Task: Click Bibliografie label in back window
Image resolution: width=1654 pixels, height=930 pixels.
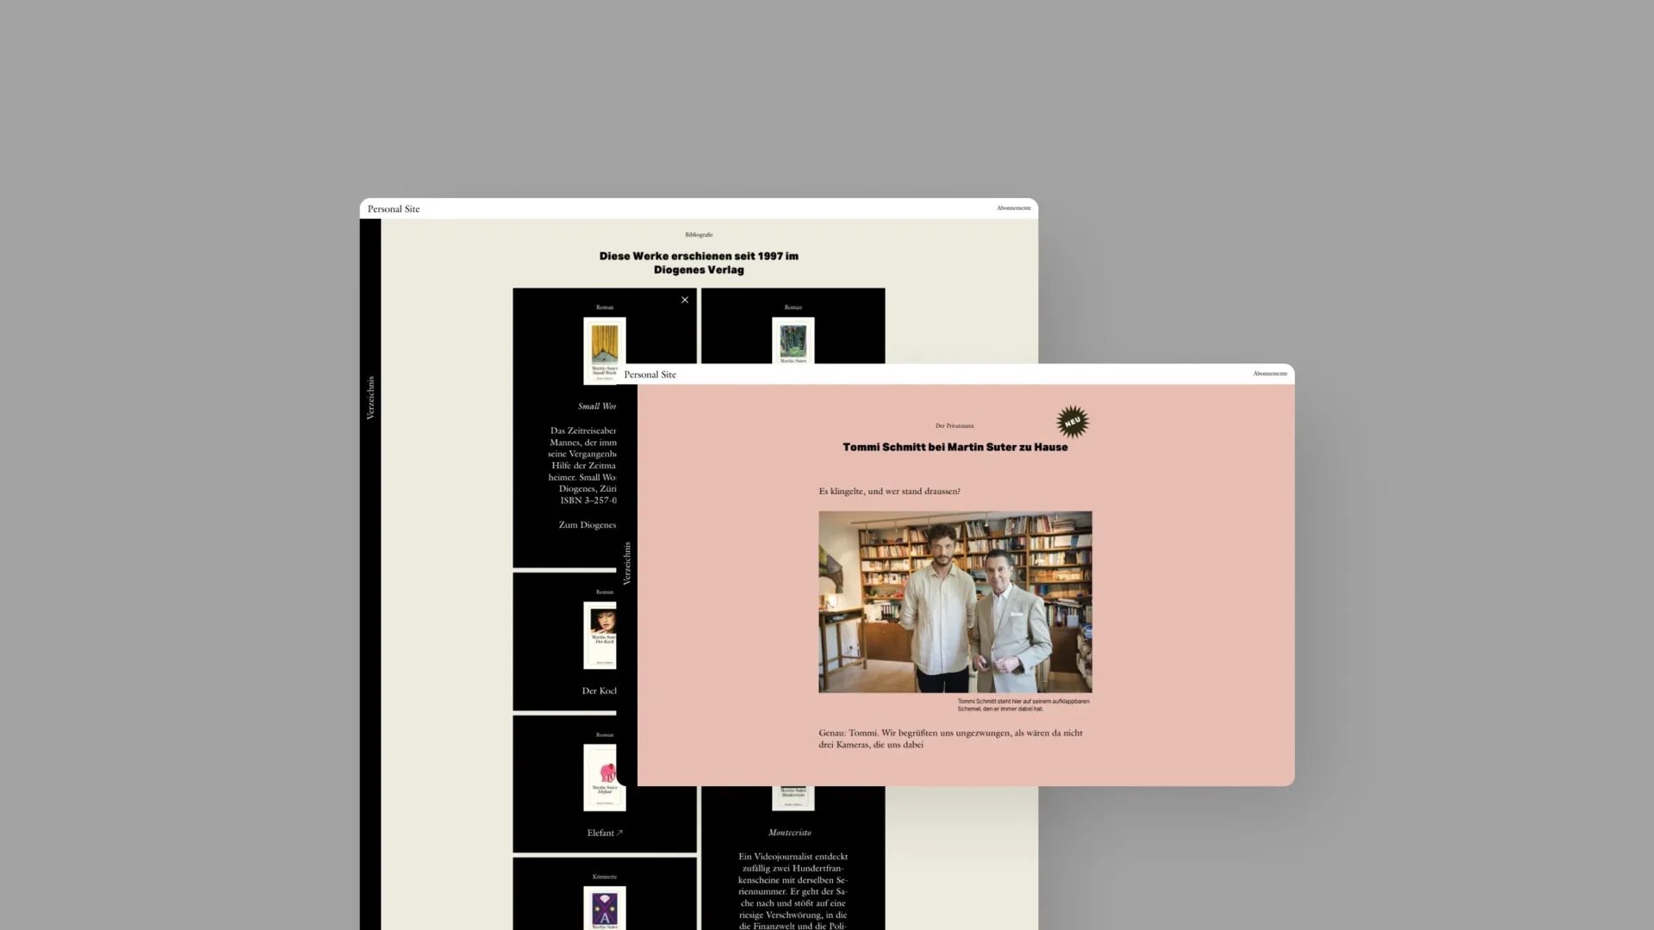Action: pyautogui.click(x=699, y=234)
